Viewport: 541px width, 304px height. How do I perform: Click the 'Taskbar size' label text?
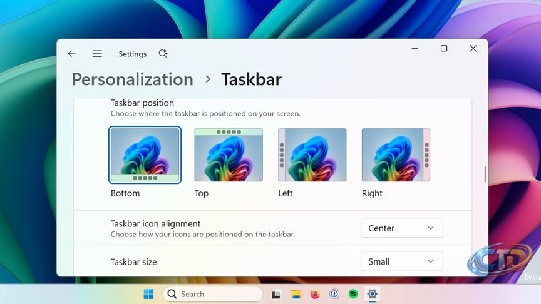point(134,262)
